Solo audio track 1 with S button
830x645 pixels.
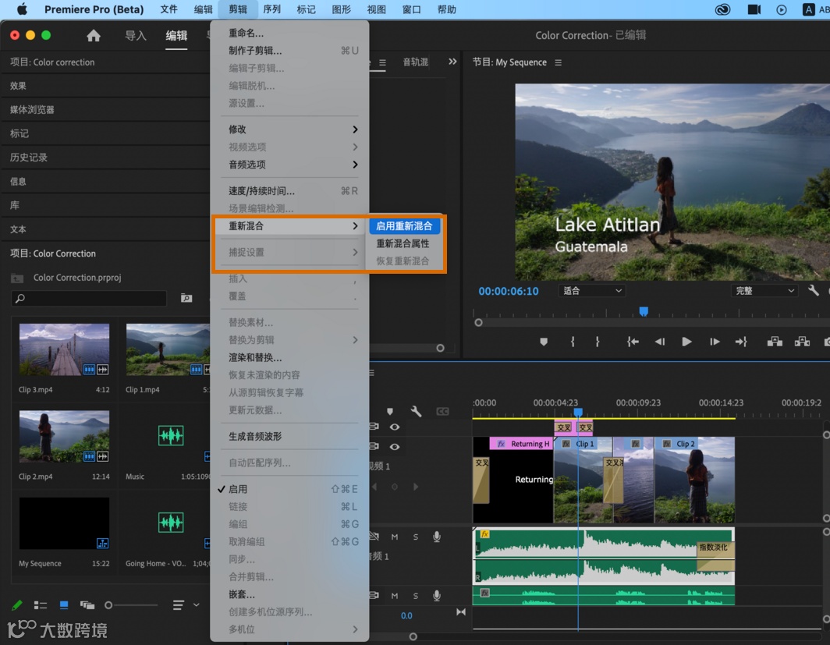tap(416, 537)
